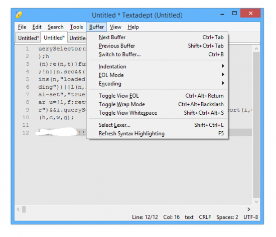Open Select Lexer... dialog
276x237 pixels.
point(158,125)
